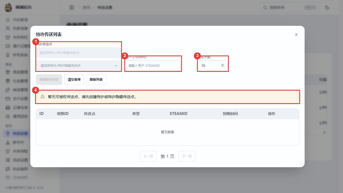Viewport: 343px width, 193px height.
Task: Click the 地图ID column header
Action: pyautogui.click(x=63, y=114)
